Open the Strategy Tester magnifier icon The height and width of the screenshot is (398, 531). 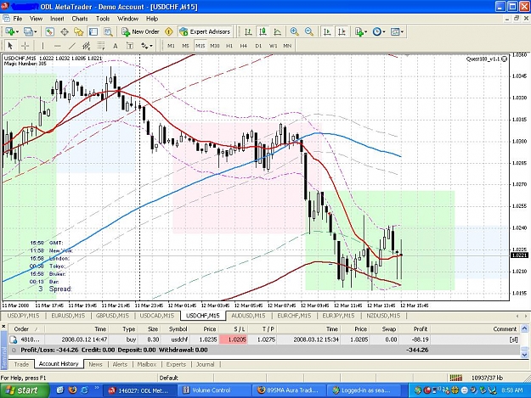[x=108, y=31]
